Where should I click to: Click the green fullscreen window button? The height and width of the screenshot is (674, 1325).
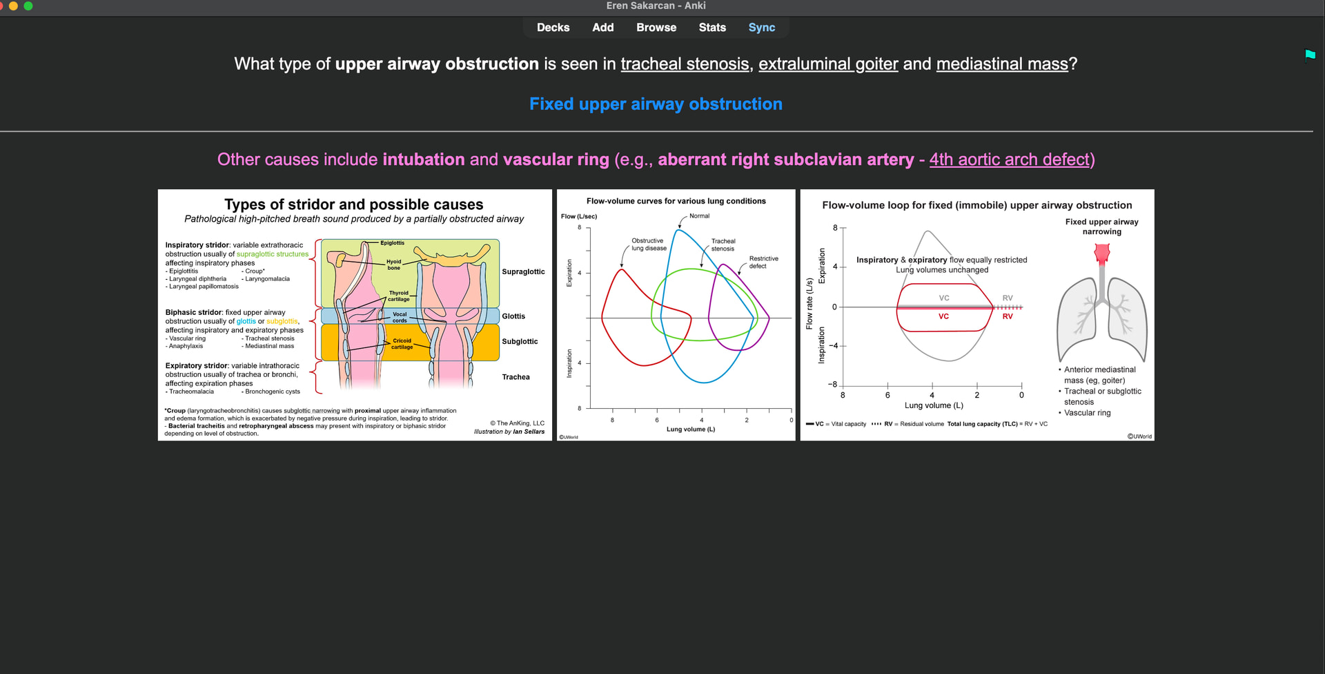pyautogui.click(x=28, y=6)
